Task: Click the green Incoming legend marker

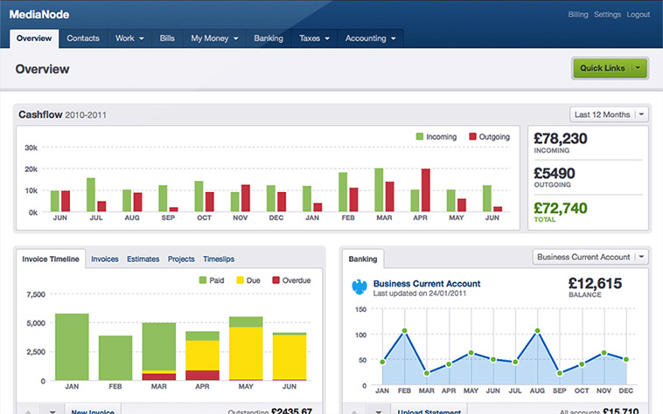Action: [420, 137]
